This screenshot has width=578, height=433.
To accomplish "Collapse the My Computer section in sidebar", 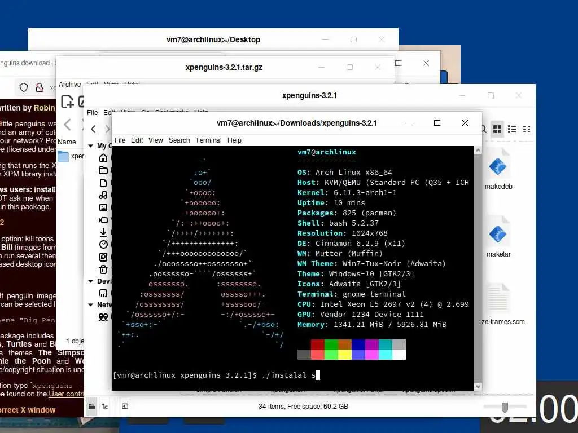I will pyautogui.click(x=91, y=146).
